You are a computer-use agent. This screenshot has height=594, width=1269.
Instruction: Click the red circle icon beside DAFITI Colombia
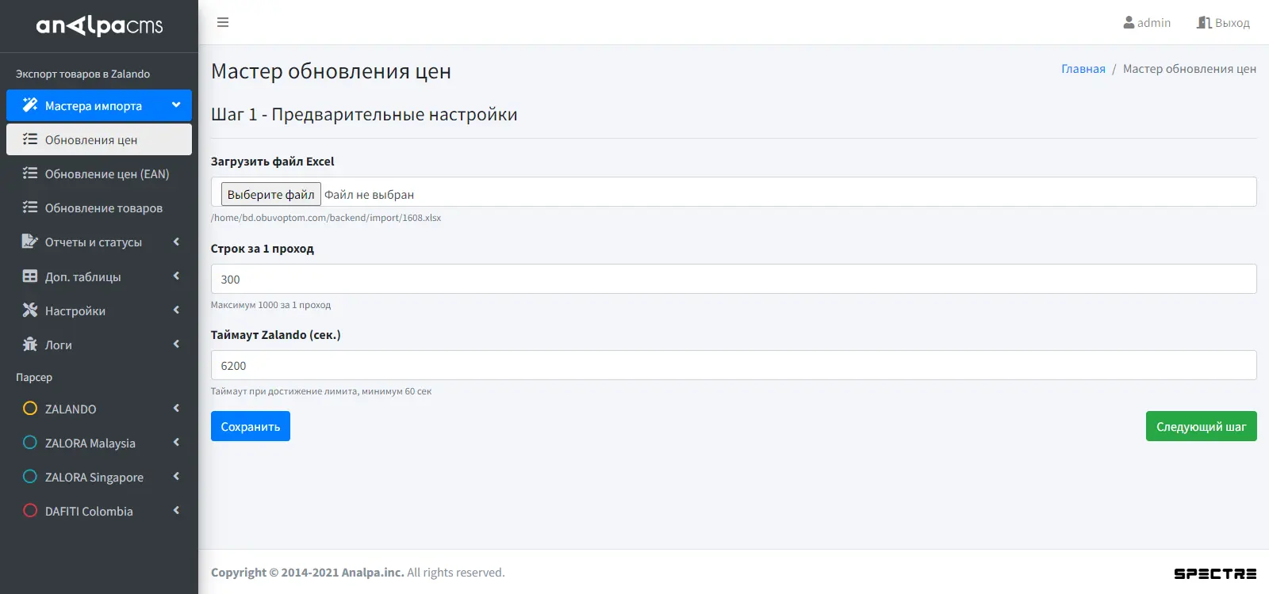[30, 511]
